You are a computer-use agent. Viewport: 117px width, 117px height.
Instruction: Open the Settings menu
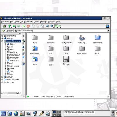tap(43, 22)
